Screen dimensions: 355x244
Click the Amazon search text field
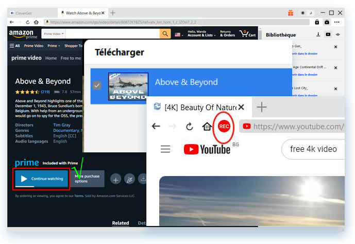113,33
